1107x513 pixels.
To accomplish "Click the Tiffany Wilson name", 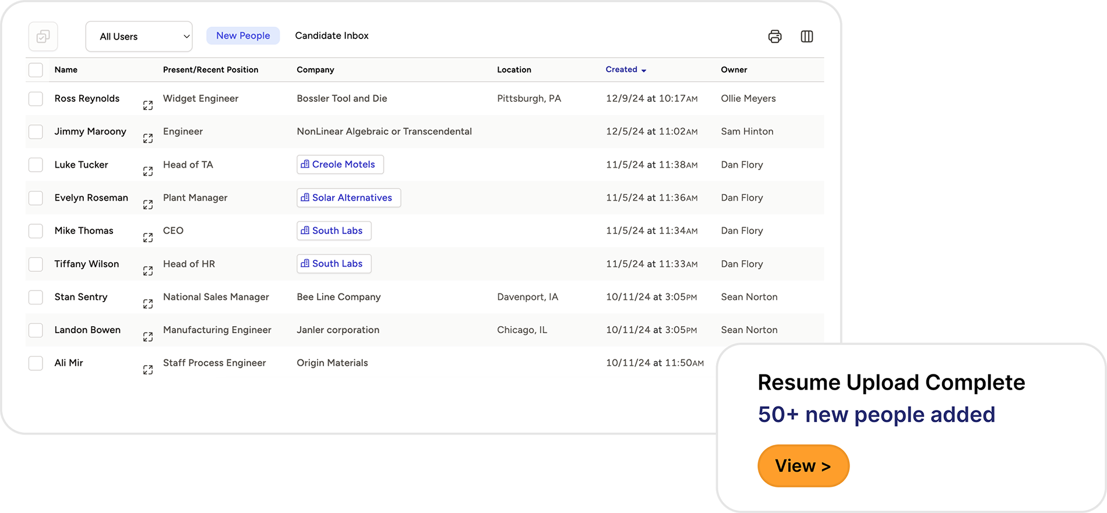I will coord(87,264).
